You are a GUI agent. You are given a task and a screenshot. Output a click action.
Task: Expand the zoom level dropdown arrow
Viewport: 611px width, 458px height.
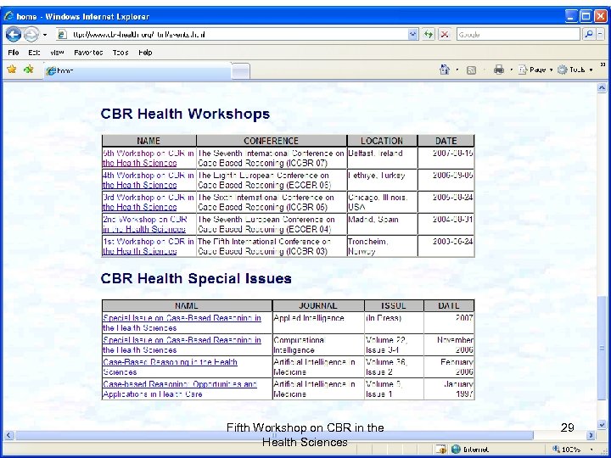coord(591,450)
